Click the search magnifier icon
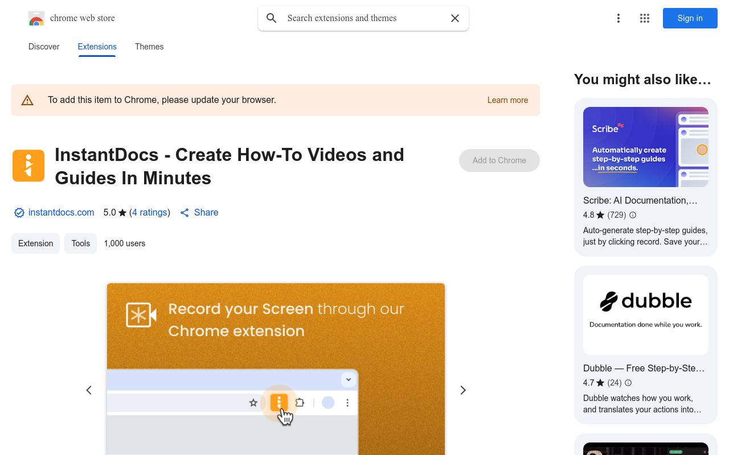The height and width of the screenshot is (455, 729). pos(272,18)
